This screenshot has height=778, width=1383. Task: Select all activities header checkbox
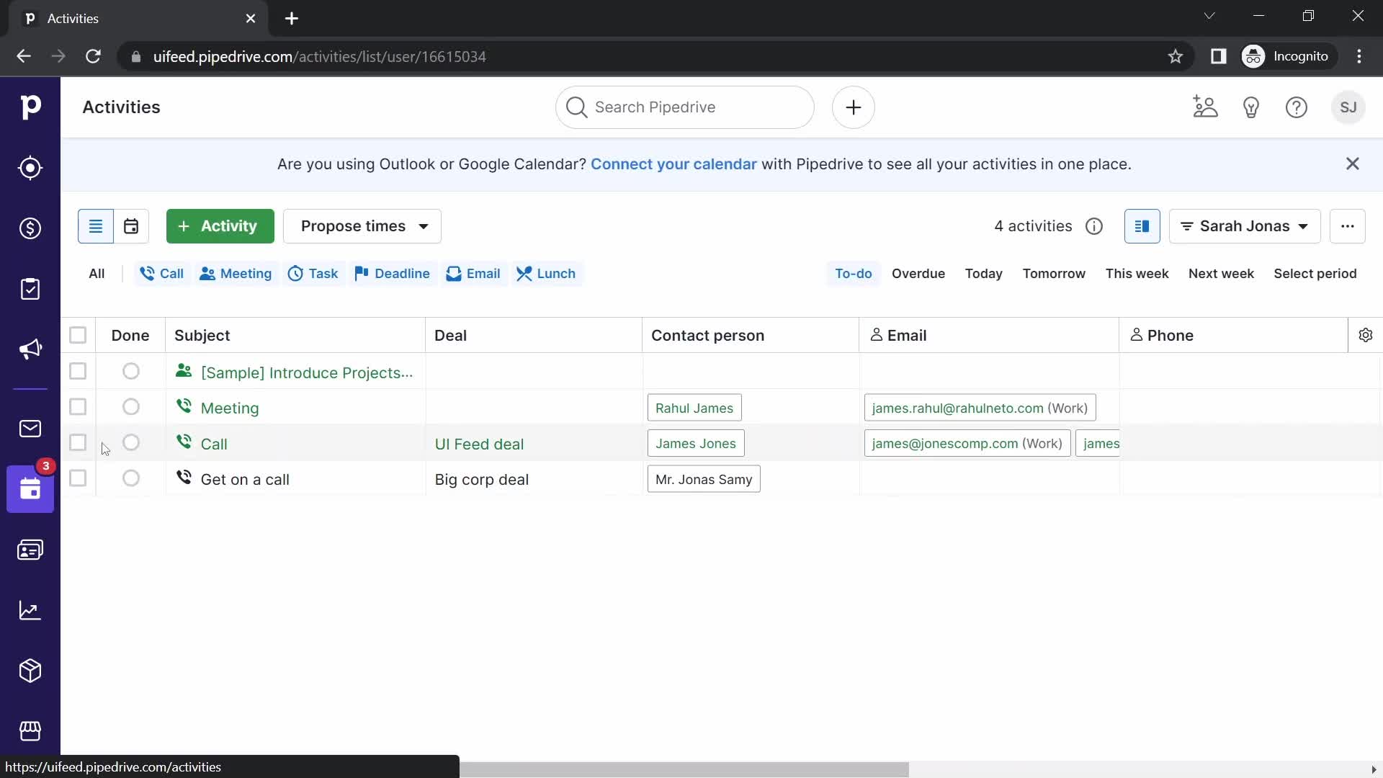78,335
